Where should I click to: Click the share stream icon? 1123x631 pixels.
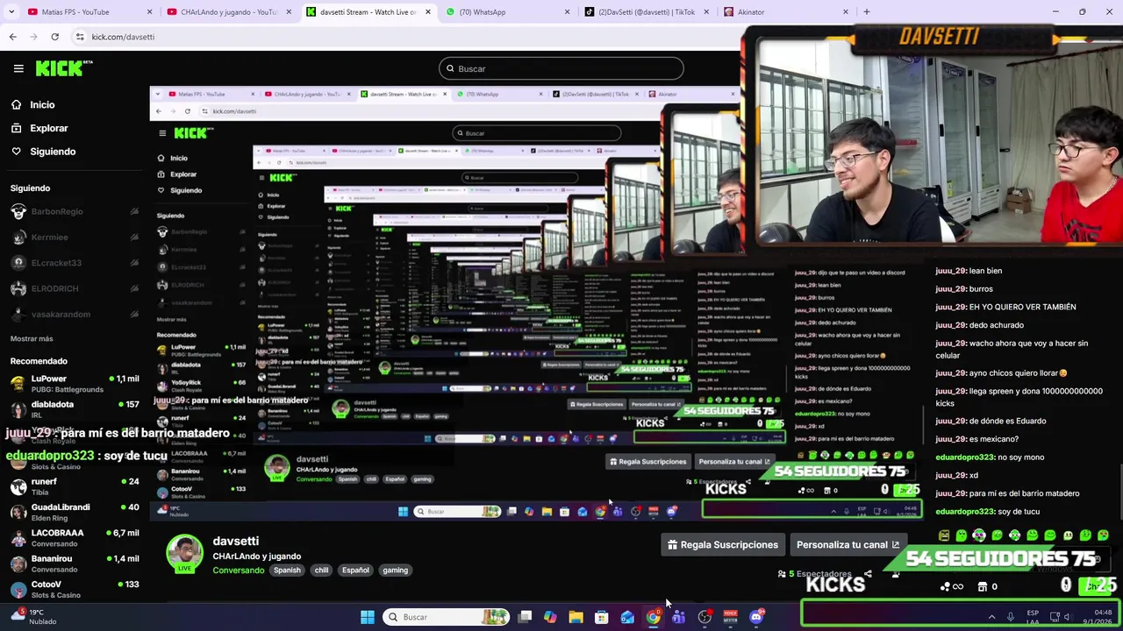(x=868, y=575)
